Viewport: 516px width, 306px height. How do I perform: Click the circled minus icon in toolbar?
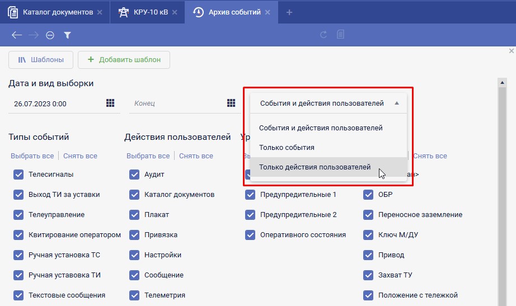click(50, 35)
